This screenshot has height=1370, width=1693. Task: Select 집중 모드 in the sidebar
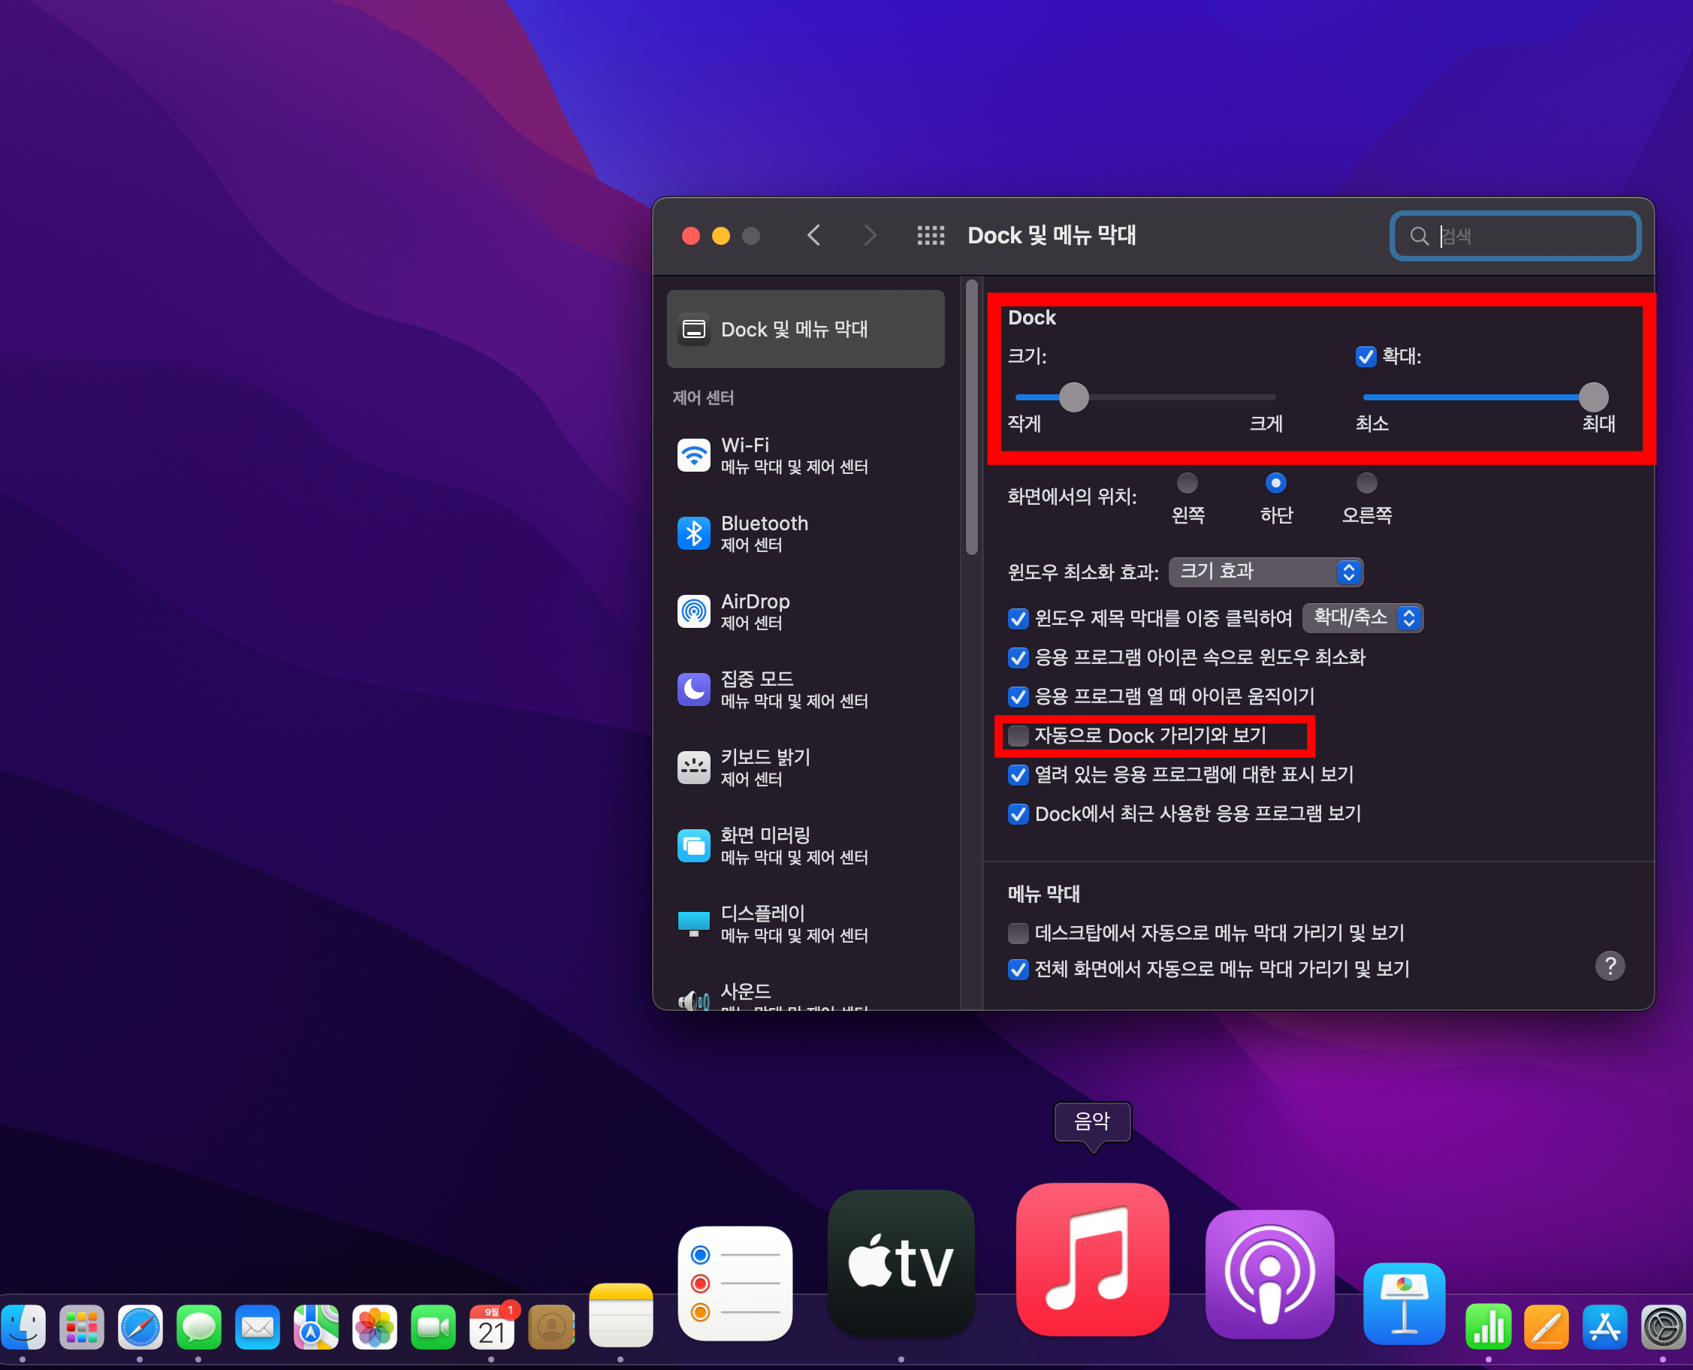(x=806, y=690)
